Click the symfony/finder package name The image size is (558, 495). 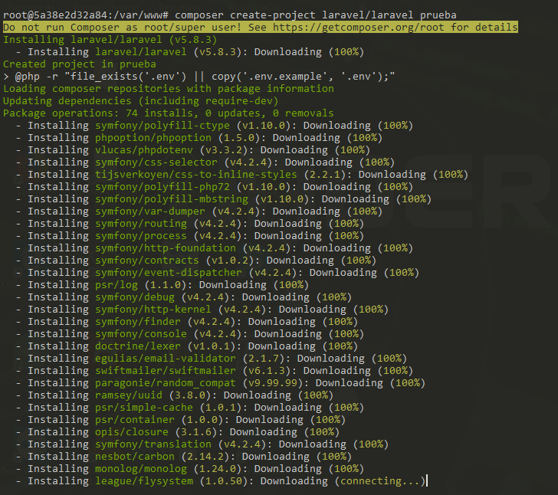pyautogui.click(x=138, y=322)
